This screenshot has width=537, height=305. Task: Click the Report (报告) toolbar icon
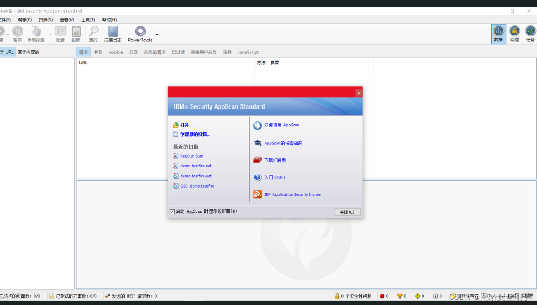pos(76,31)
